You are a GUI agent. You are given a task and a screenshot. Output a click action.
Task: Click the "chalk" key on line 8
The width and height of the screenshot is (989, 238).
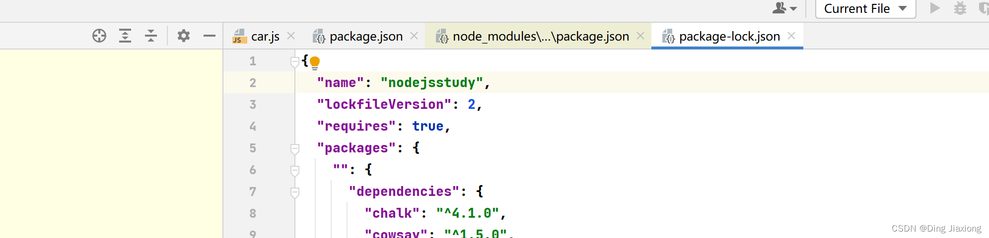pos(392,213)
